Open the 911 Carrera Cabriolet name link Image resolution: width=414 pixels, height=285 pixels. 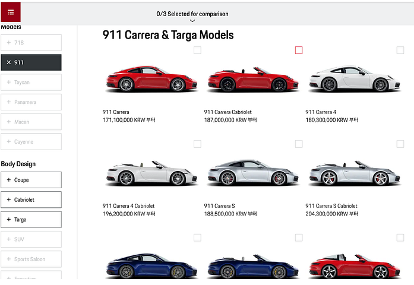click(228, 112)
